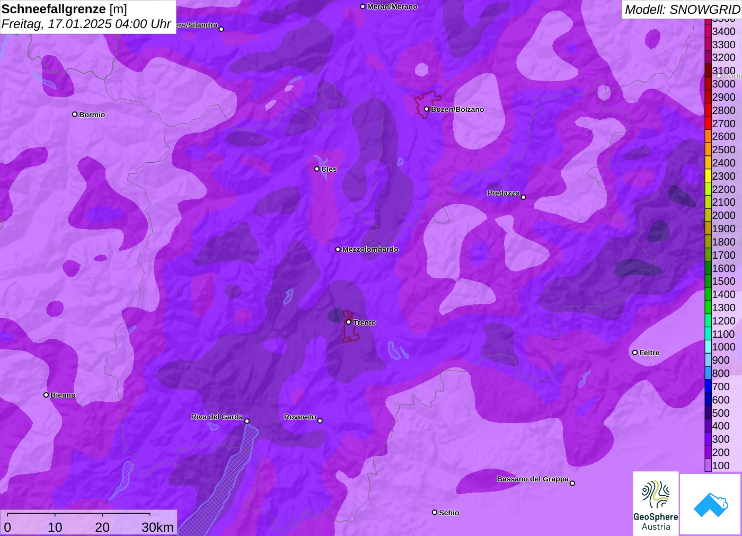Click the 'Trento' map label
Screen dimensions: 742x536
click(x=365, y=322)
